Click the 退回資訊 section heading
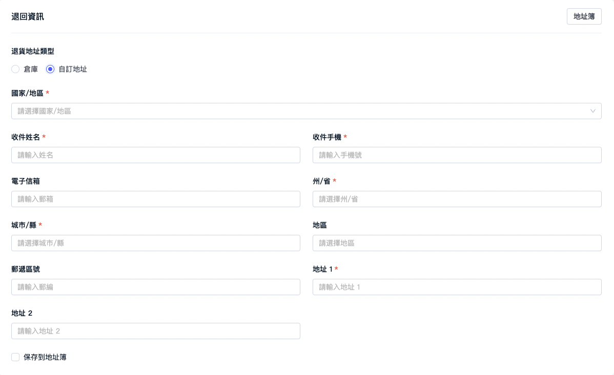614x375 pixels. pos(27,16)
